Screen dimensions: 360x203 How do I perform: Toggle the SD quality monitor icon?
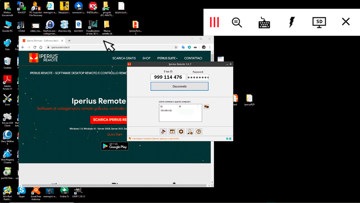click(319, 22)
